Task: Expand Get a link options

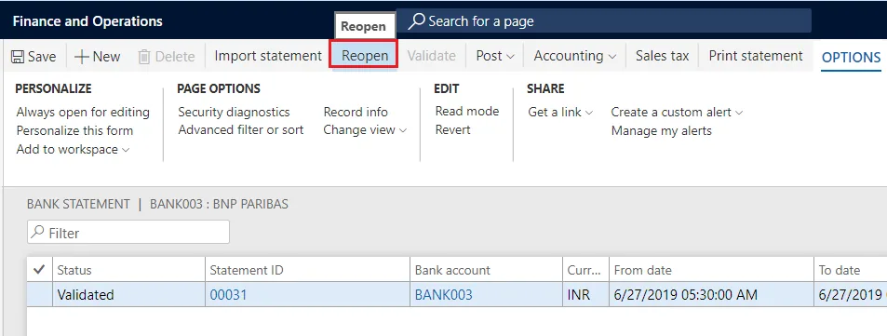Action: click(560, 112)
